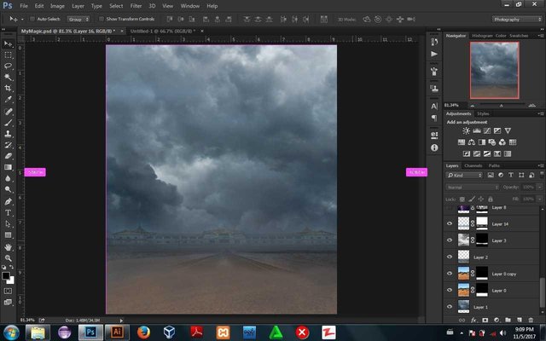The width and height of the screenshot is (546, 341).
Task: Open Navigator panel flyout menu
Action: (541, 36)
